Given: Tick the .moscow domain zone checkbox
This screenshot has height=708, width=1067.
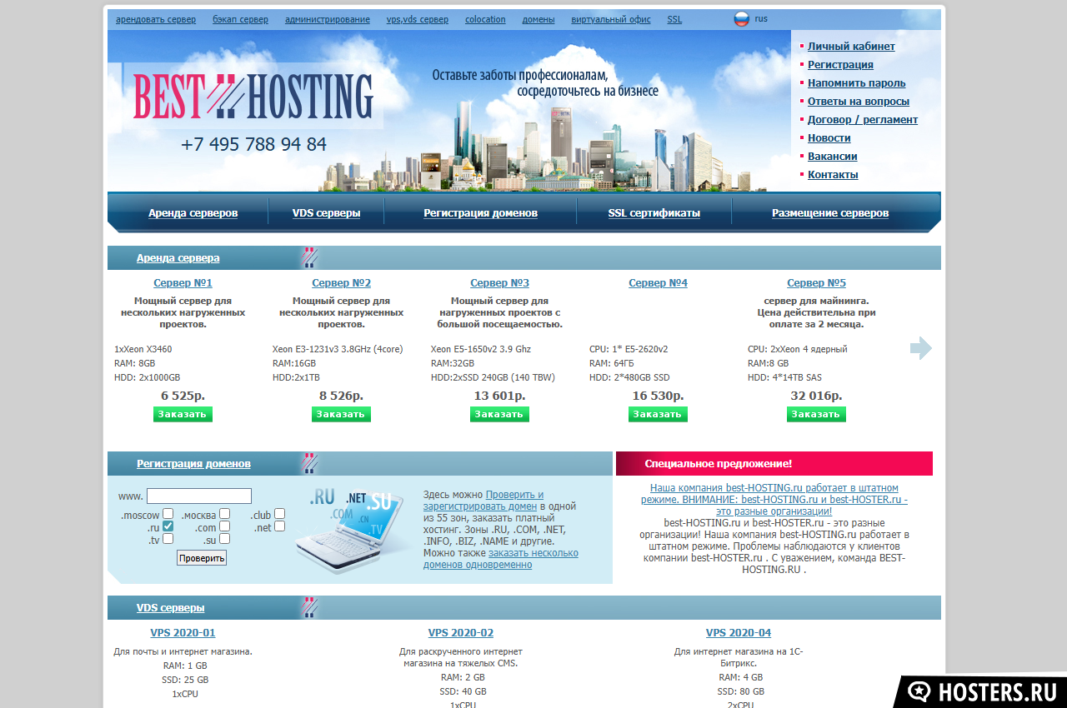Looking at the screenshot, I should click(x=168, y=514).
